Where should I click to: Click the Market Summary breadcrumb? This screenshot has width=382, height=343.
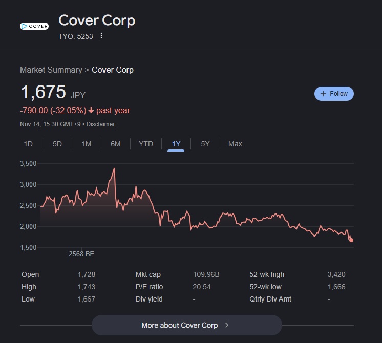(x=51, y=70)
